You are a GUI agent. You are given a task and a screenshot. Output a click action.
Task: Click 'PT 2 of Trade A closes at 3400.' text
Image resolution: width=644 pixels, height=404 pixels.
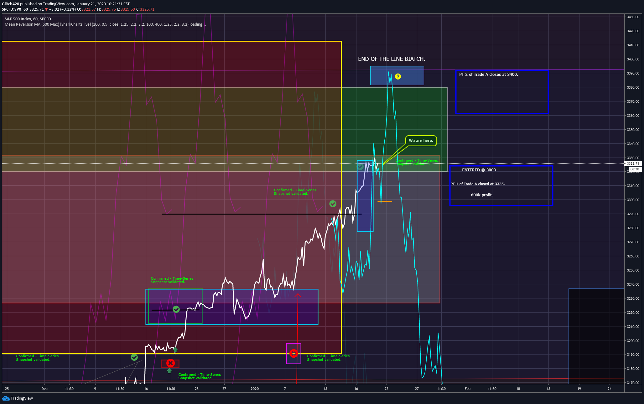coord(489,74)
